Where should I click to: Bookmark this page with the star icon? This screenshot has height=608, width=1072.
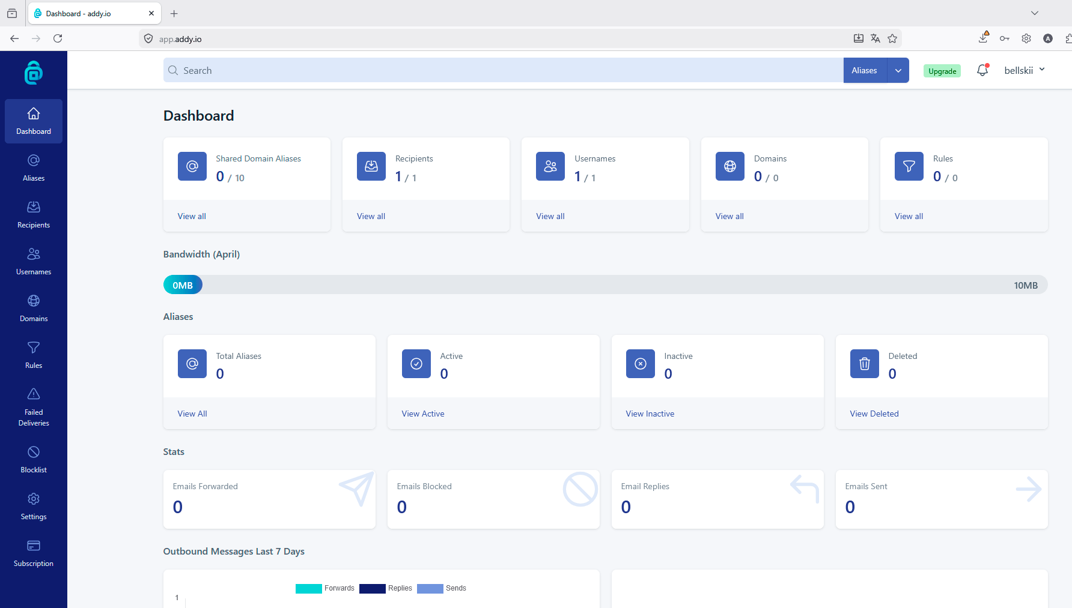click(x=892, y=38)
